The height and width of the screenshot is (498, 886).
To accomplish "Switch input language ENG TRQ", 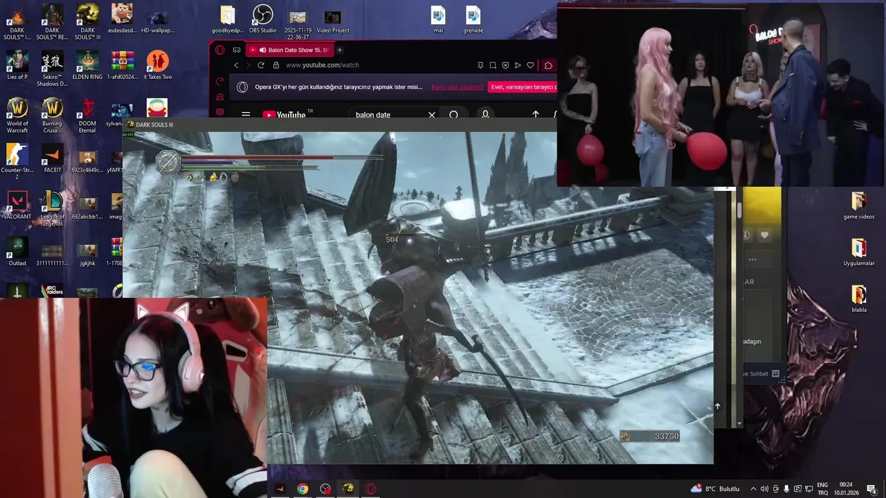I will click(822, 489).
